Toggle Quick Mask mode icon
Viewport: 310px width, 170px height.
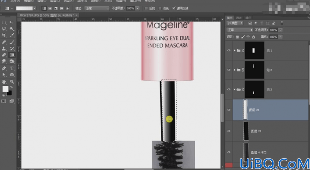point(4,101)
